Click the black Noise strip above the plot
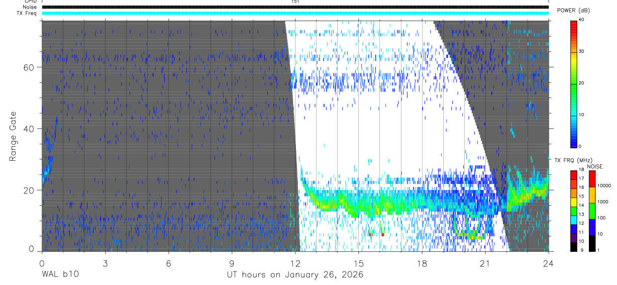 [x=295, y=7]
